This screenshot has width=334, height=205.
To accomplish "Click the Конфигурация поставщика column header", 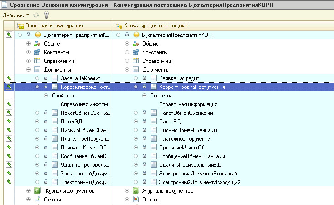I will 224,26.
